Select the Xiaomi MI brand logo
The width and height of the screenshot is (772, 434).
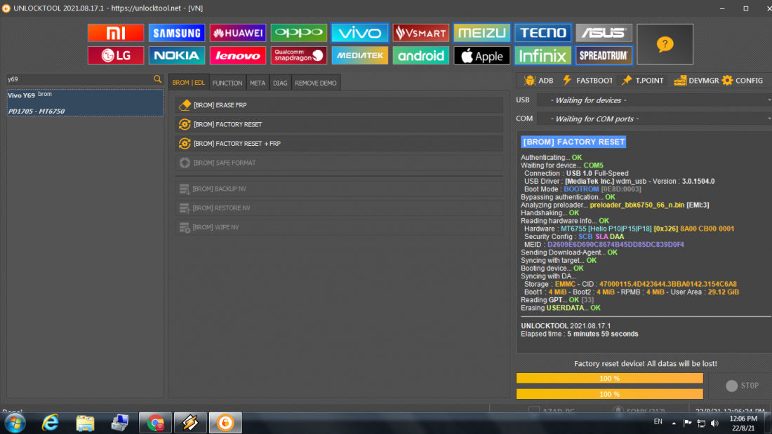tap(116, 33)
